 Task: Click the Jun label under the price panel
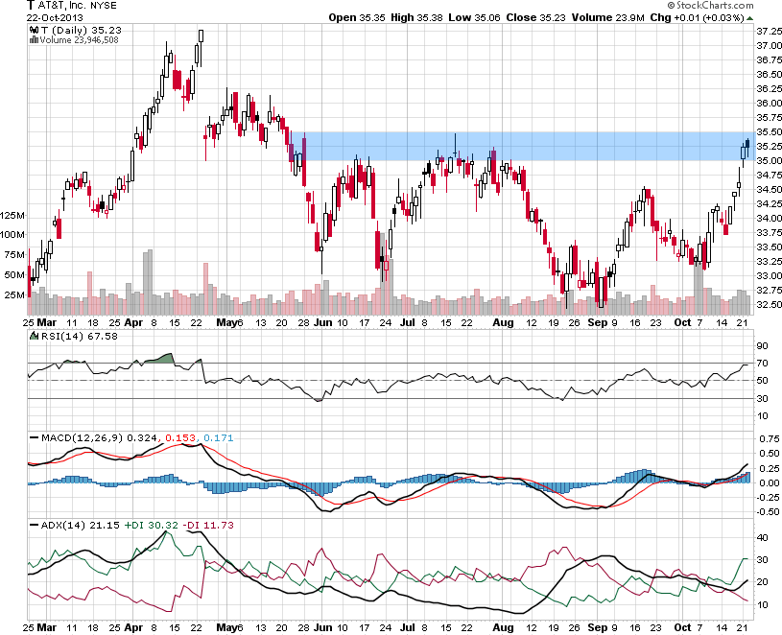coord(323,322)
